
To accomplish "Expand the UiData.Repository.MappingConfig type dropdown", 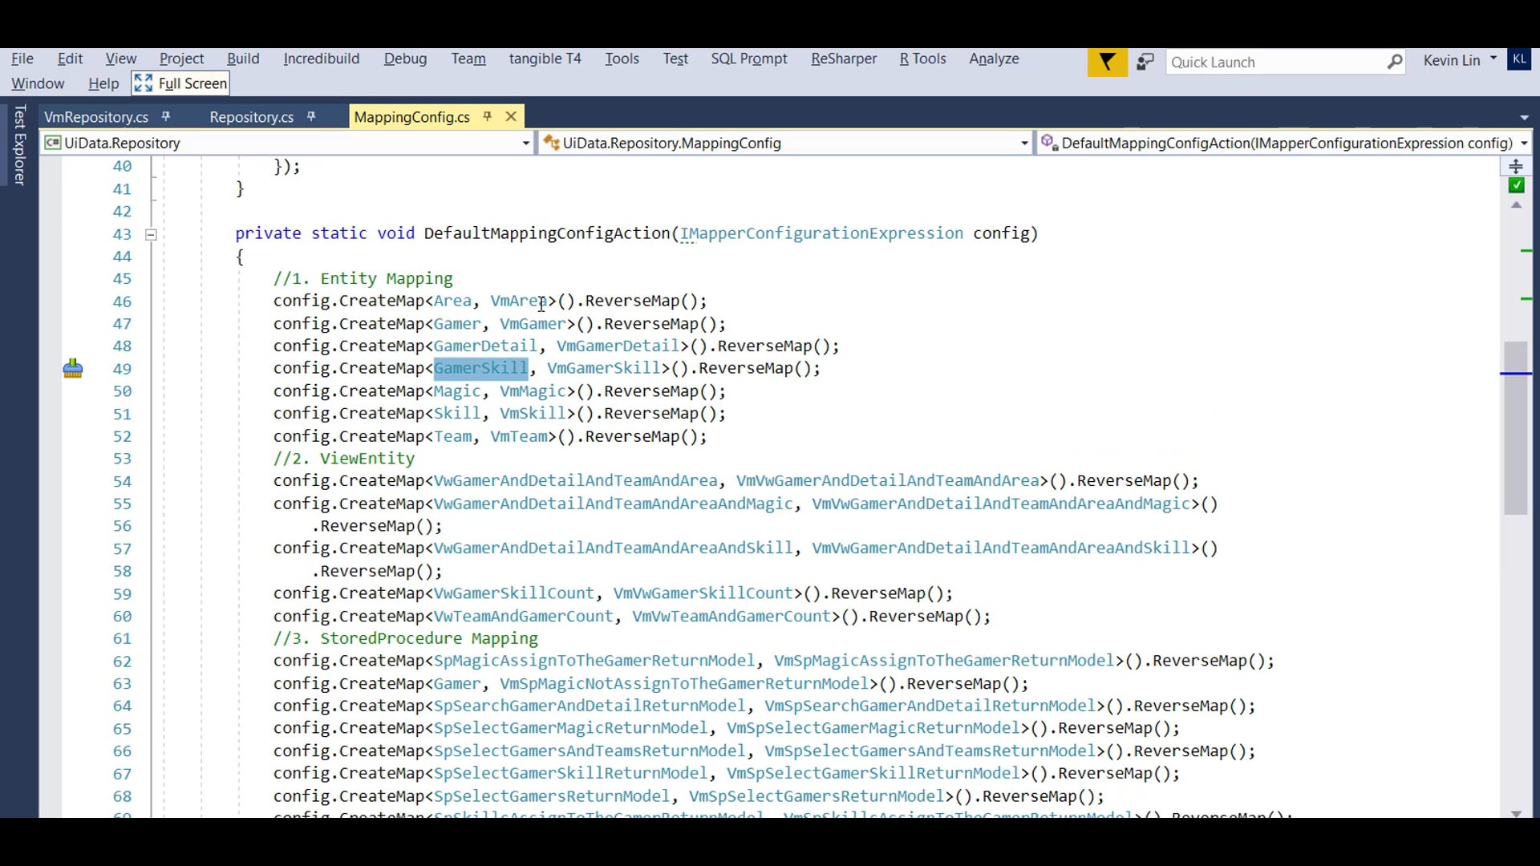I will click(1024, 144).
